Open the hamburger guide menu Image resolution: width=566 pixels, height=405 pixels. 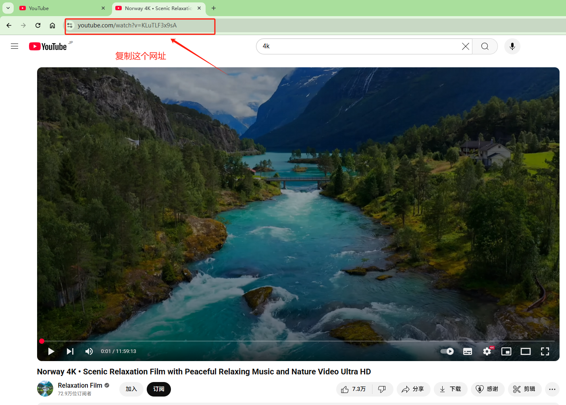(15, 46)
